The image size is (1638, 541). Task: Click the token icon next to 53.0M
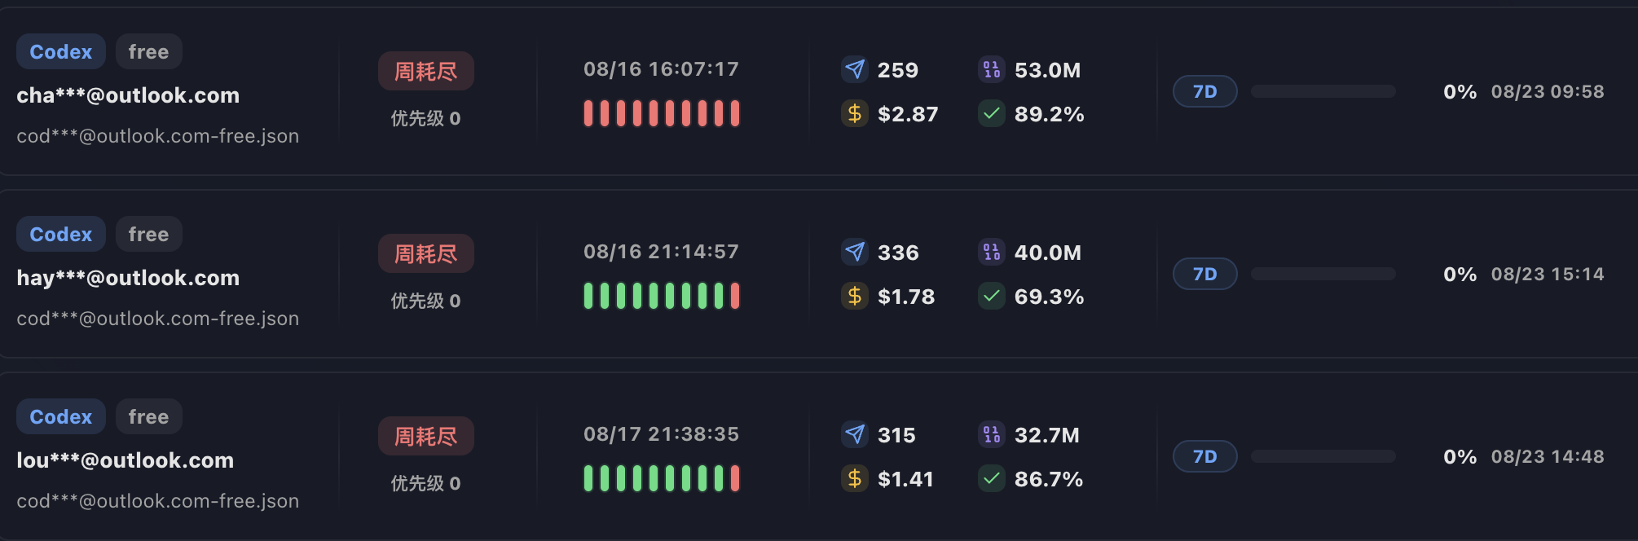pos(991,69)
